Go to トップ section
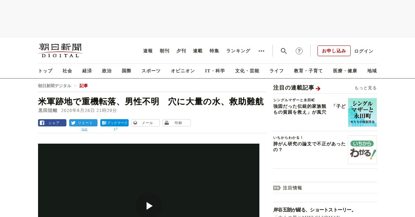The width and height of the screenshot is (415, 217). pos(45,71)
